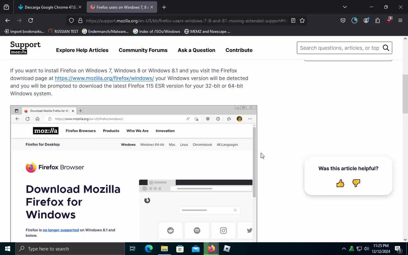The width and height of the screenshot is (408, 255).
Task: Close the Firefox users on Windows tab
Action: click(151, 7)
